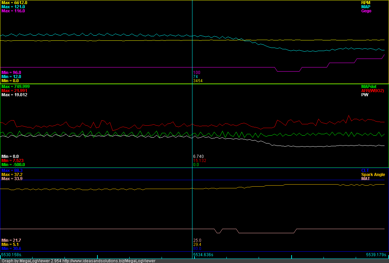Click the Min = 7.523 AFR readout
The image size is (389, 263).
pos(12,161)
